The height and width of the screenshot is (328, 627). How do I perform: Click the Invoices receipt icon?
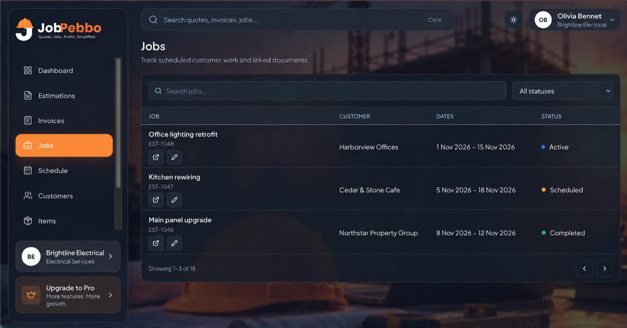click(x=28, y=120)
